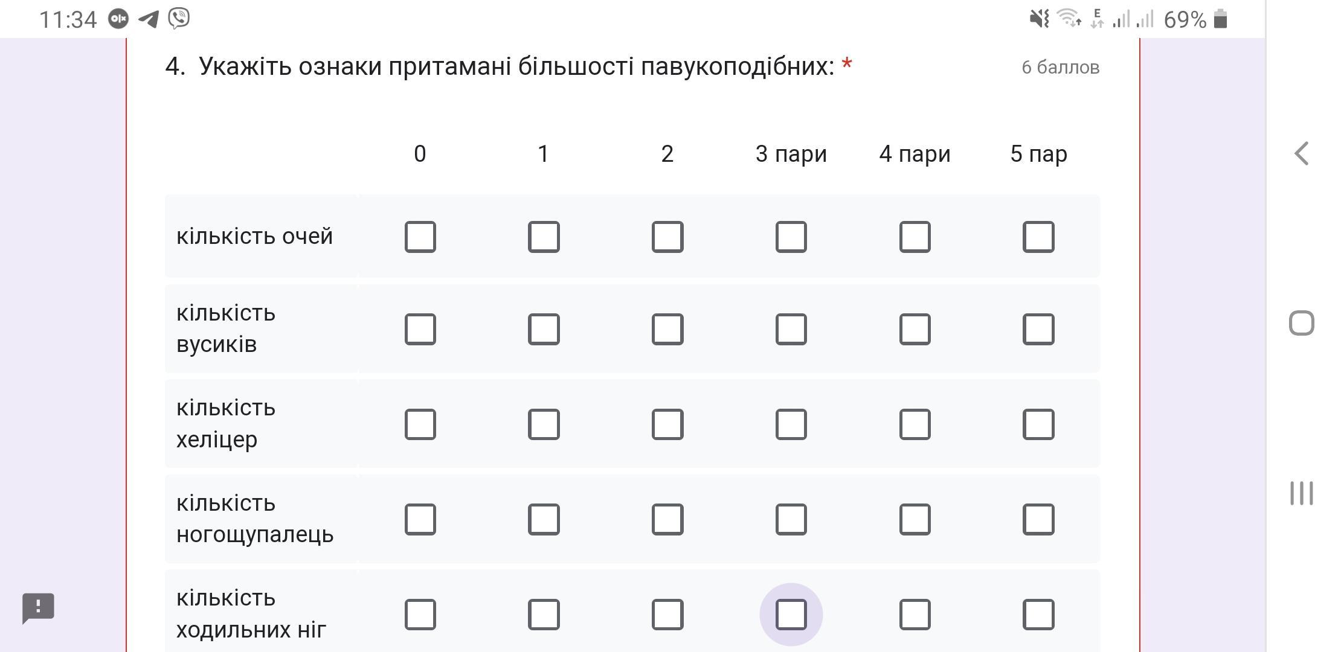Tap the Android back navigation arrow
This screenshot has width=1341, height=652.
pos(1302,153)
